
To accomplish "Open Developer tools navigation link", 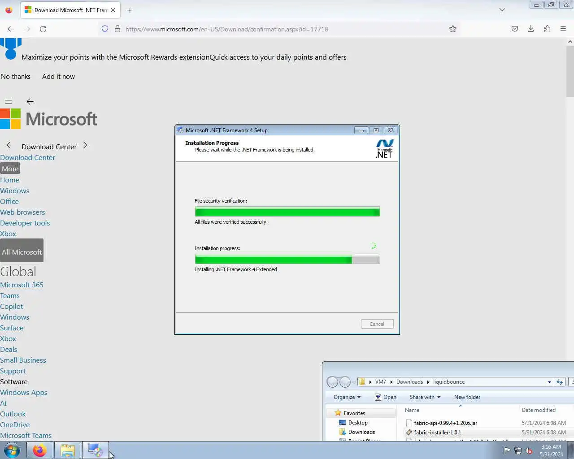I will (x=25, y=223).
